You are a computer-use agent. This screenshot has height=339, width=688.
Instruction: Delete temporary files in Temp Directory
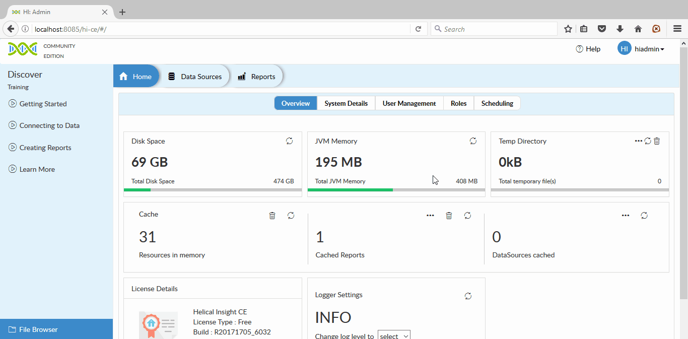tap(657, 141)
